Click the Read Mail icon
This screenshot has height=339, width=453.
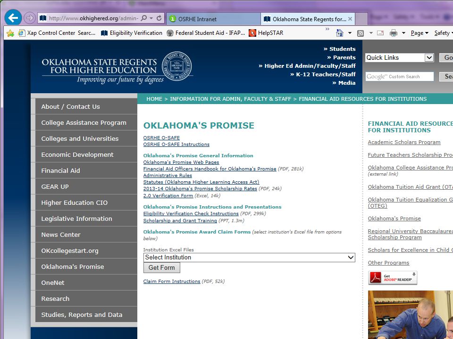point(380,33)
